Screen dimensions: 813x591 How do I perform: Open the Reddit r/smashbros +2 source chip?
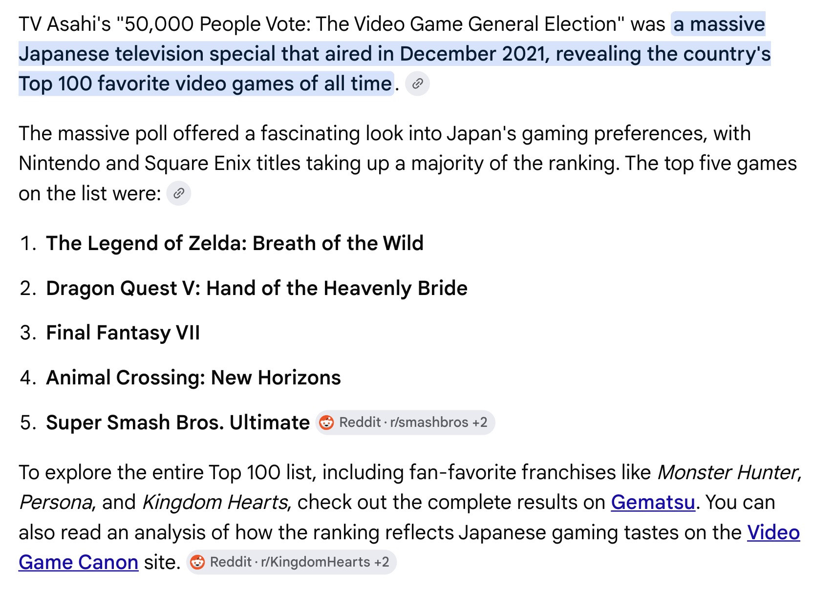(x=405, y=422)
